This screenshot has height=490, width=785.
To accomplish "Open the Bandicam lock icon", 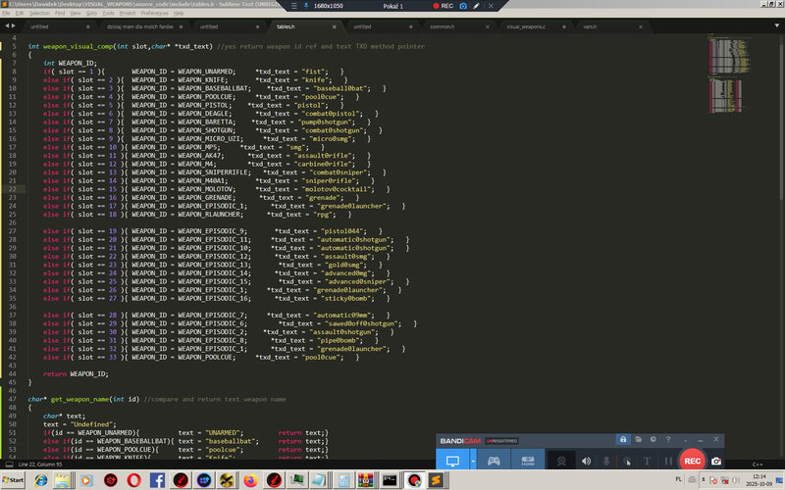I will point(622,439).
